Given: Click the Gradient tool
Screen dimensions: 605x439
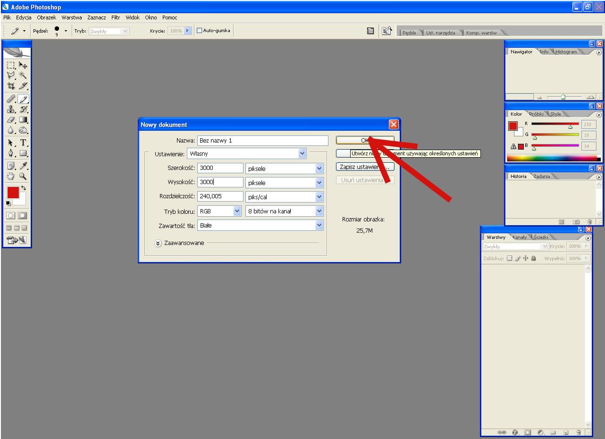Looking at the screenshot, I should (23, 120).
